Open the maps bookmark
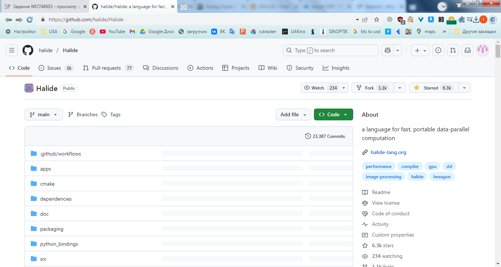This screenshot has width=501, height=267. 426,32
